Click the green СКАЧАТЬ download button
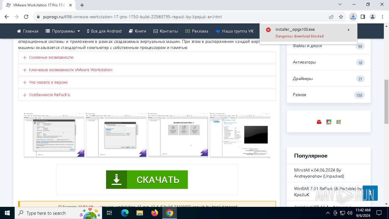 (147, 179)
